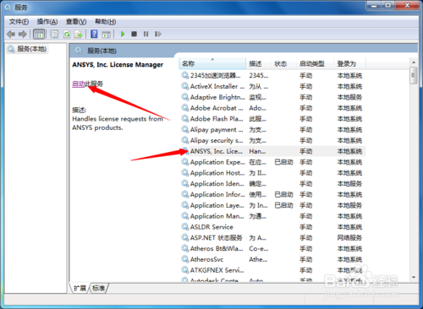This screenshot has height=309, width=423.
Task: Sort by the 名称 column header
Action: 212,63
